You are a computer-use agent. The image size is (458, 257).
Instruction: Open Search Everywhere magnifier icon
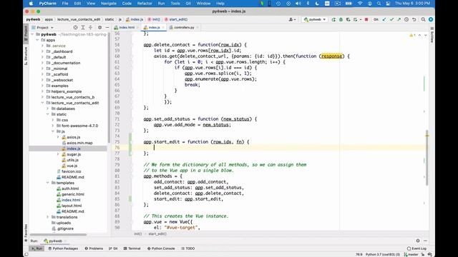click(423, 19)
